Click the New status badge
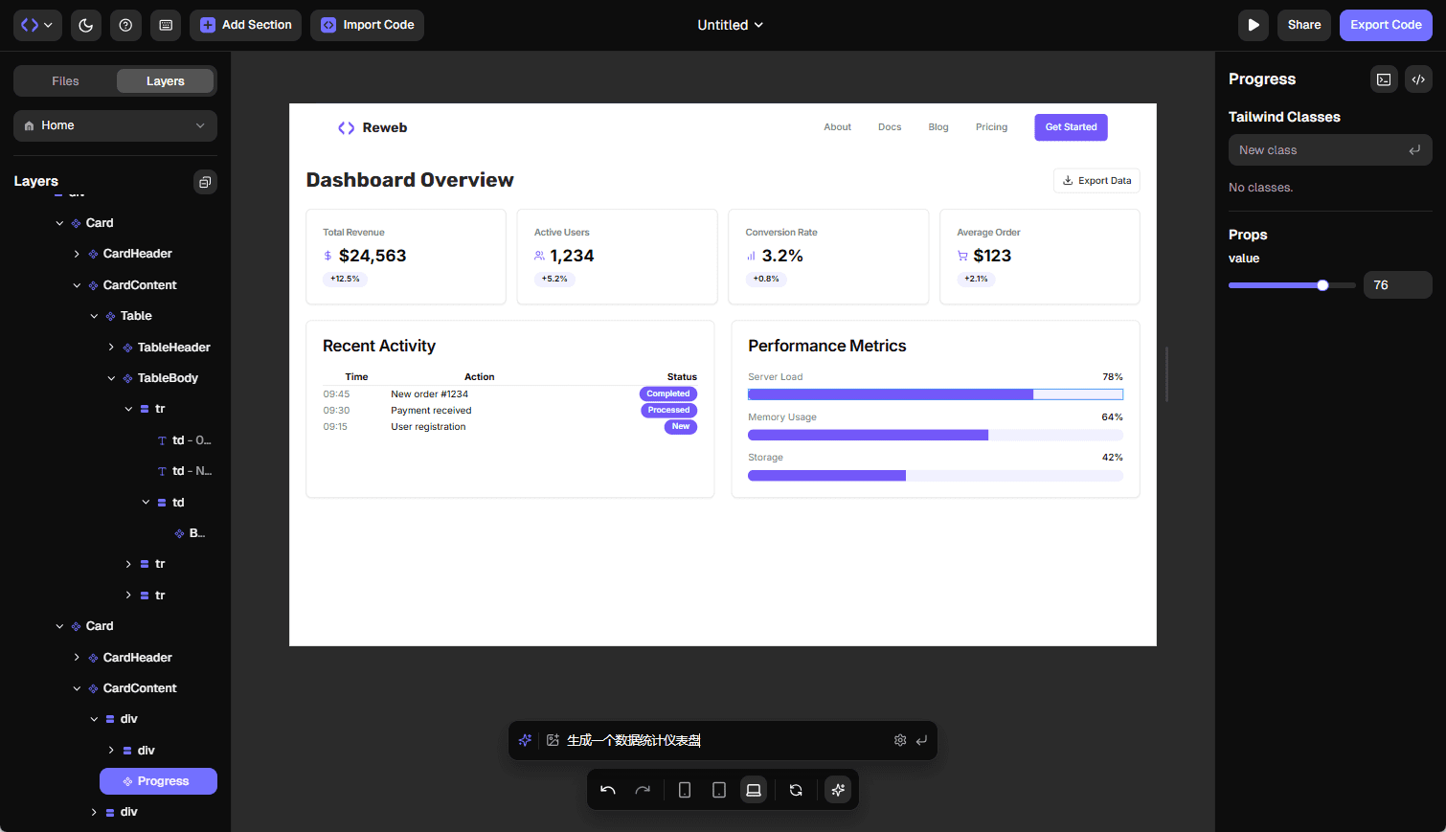 [681, 426]
